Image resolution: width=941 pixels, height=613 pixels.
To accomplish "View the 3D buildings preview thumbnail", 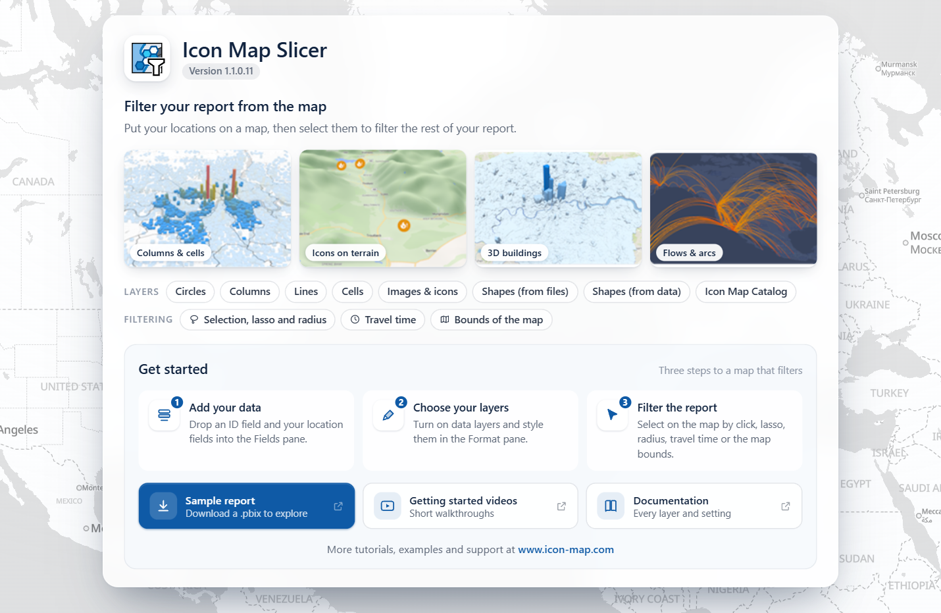I will 558,208.
